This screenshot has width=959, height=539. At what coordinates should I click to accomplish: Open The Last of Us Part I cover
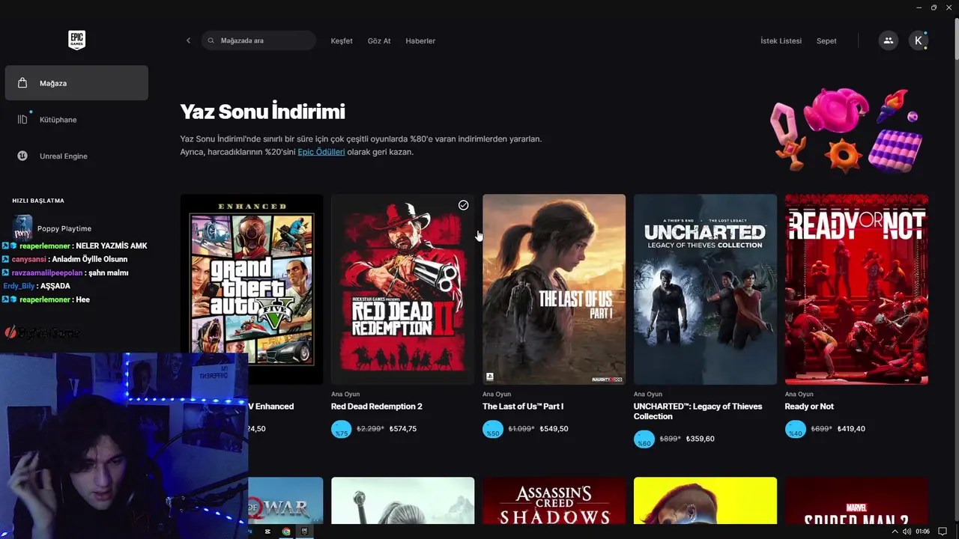pyautogui.click(x=554, y=289)
